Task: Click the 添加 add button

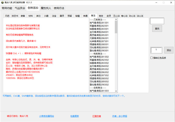Action: [x=169, y=50]
